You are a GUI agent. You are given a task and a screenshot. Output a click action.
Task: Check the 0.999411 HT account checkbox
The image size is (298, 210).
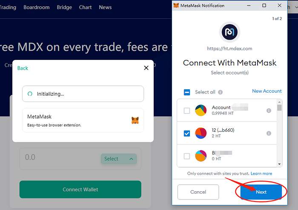tap(187, 111)
